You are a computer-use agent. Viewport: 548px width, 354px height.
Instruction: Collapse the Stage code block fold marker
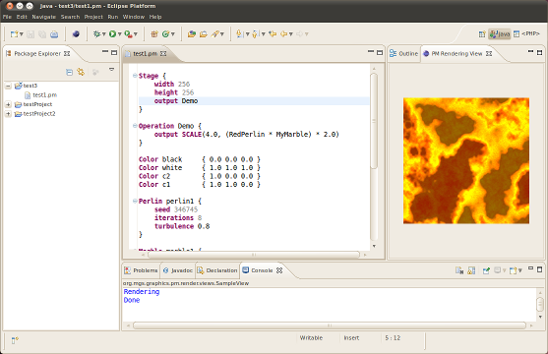135,76
